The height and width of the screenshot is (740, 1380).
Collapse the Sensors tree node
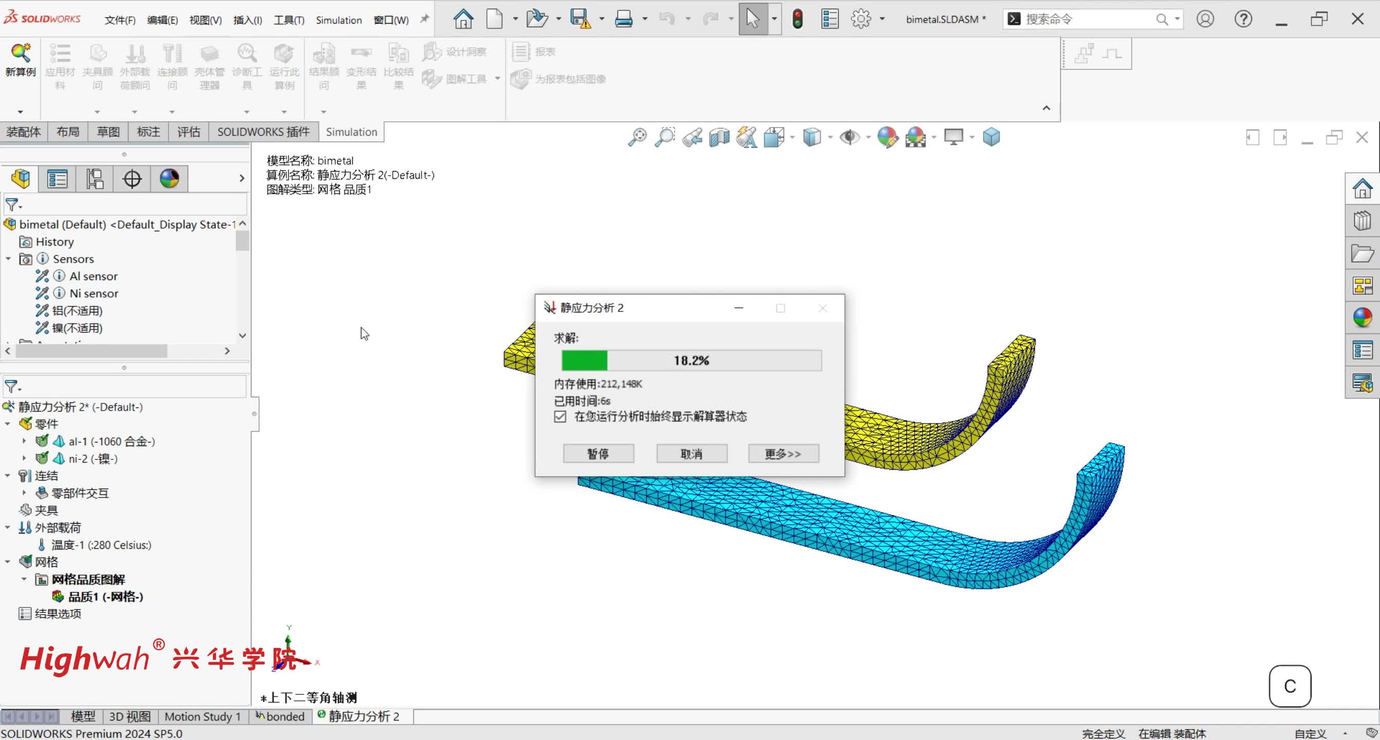[9, 259]
